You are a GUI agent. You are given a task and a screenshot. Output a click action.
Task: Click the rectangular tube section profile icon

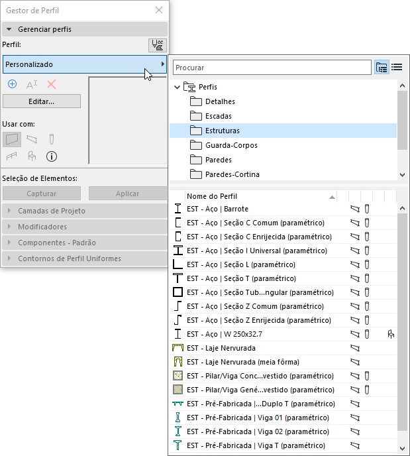(x=178, y=292)
